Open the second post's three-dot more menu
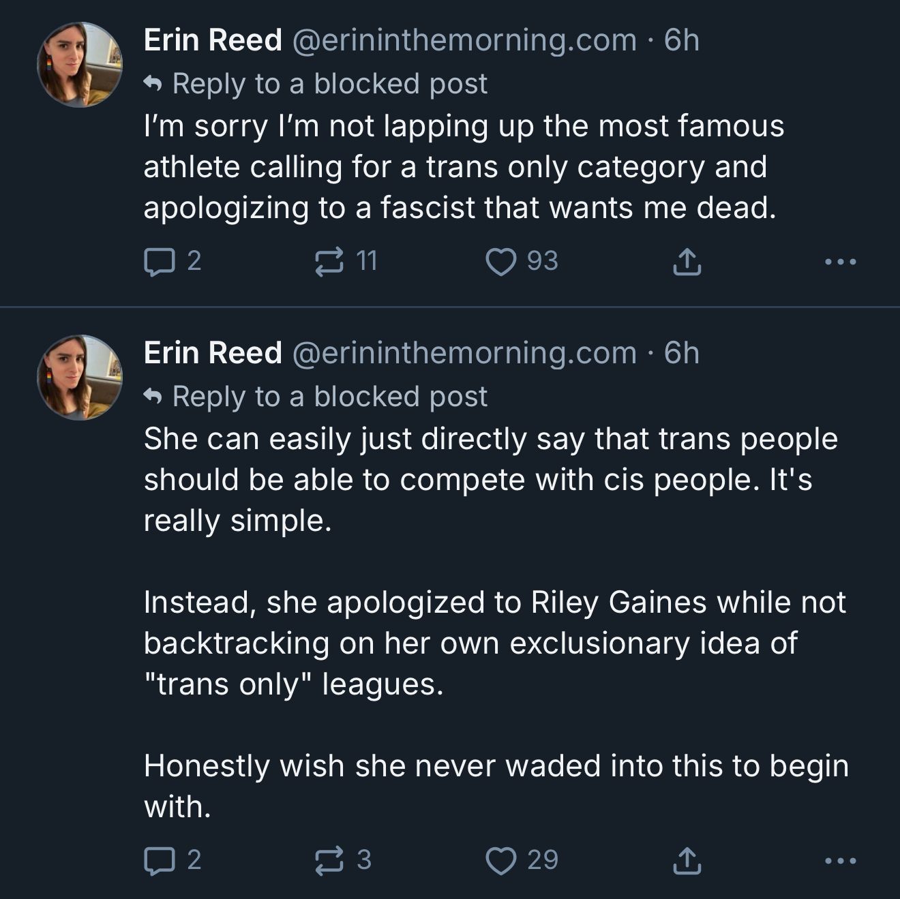Screen dimensions: 900x899 (840, 860)
